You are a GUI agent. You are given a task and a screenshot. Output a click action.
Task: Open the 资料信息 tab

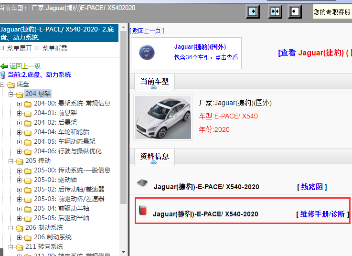[x=154, y=157]
